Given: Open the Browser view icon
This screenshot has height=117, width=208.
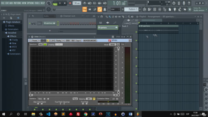Looking at the screenshot, I should click(x=165, y=9).
